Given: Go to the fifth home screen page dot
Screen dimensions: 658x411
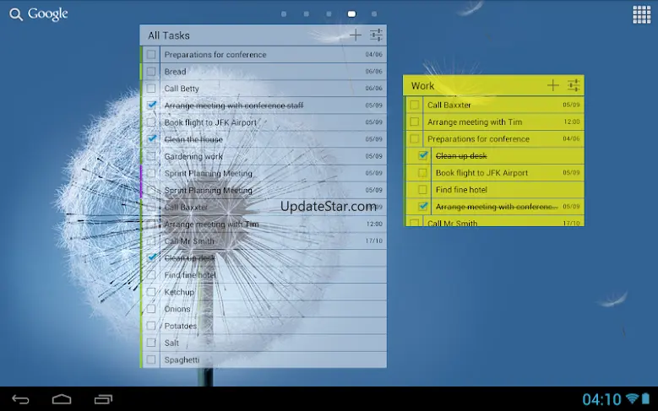Looking at the screenshot, I should [374, 14].
